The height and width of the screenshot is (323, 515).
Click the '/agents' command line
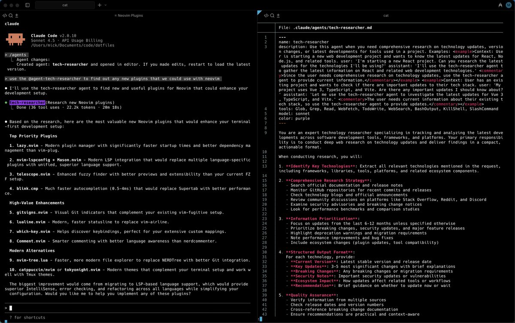[17, 55]
